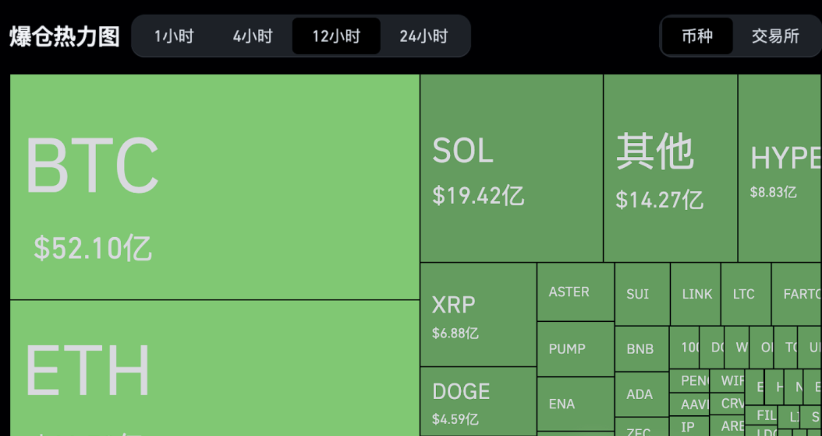Screen dimensions: 822x436
Task: Select the 4小时 timeframe tab
Action: click(253, 36)
